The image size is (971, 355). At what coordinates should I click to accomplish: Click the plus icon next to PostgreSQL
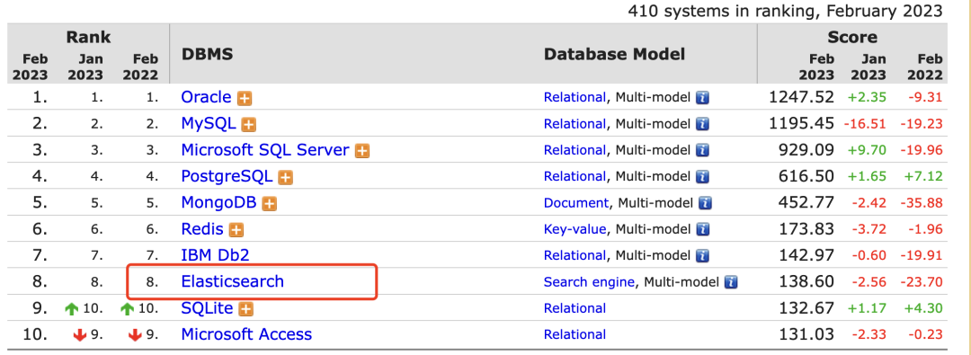[x=285, y=177]
